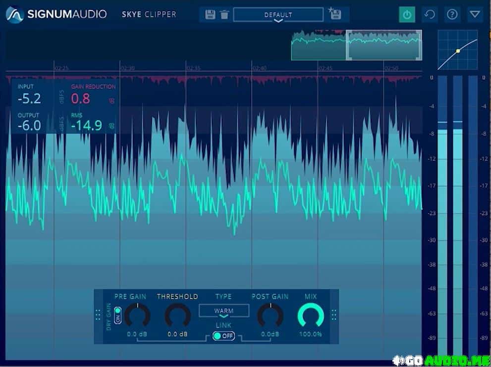Click the 02:50 timeline marker
The width and height of the screenshot is (491, 367).
coord(391,68)
